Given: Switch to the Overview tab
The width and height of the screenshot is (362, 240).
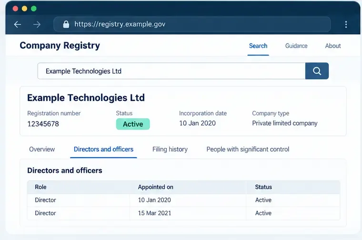Looking at the screenshot, I should [x=42, y=150].
